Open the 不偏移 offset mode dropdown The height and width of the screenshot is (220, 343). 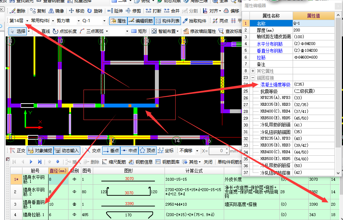point(197,151)
